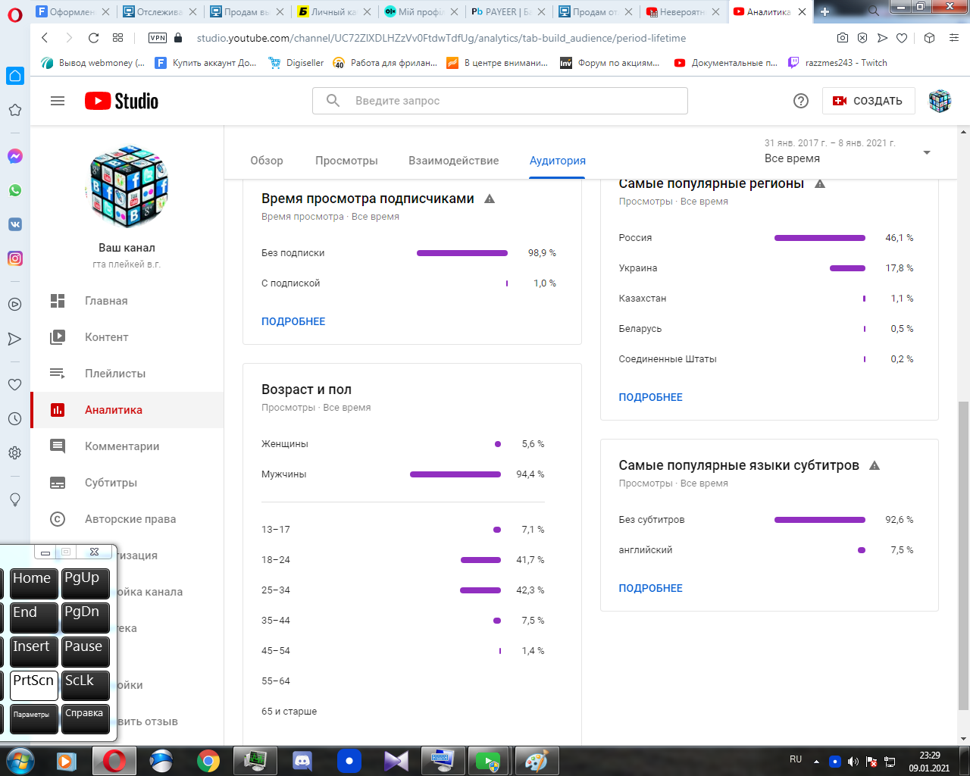Open Instagram in Opera sidebar
The height and width of the screenshot is (776, 970).
click(x=14, y=258)
